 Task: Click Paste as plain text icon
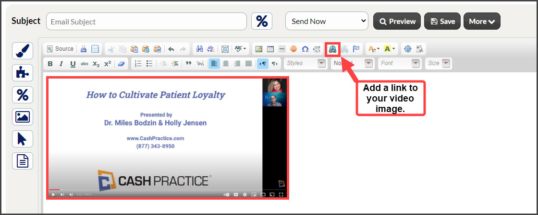[146, 49]
